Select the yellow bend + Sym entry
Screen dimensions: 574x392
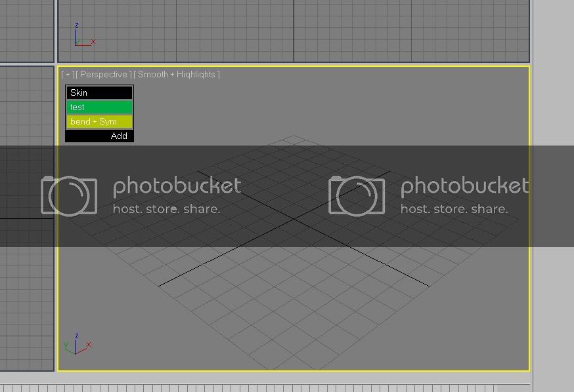99,122
